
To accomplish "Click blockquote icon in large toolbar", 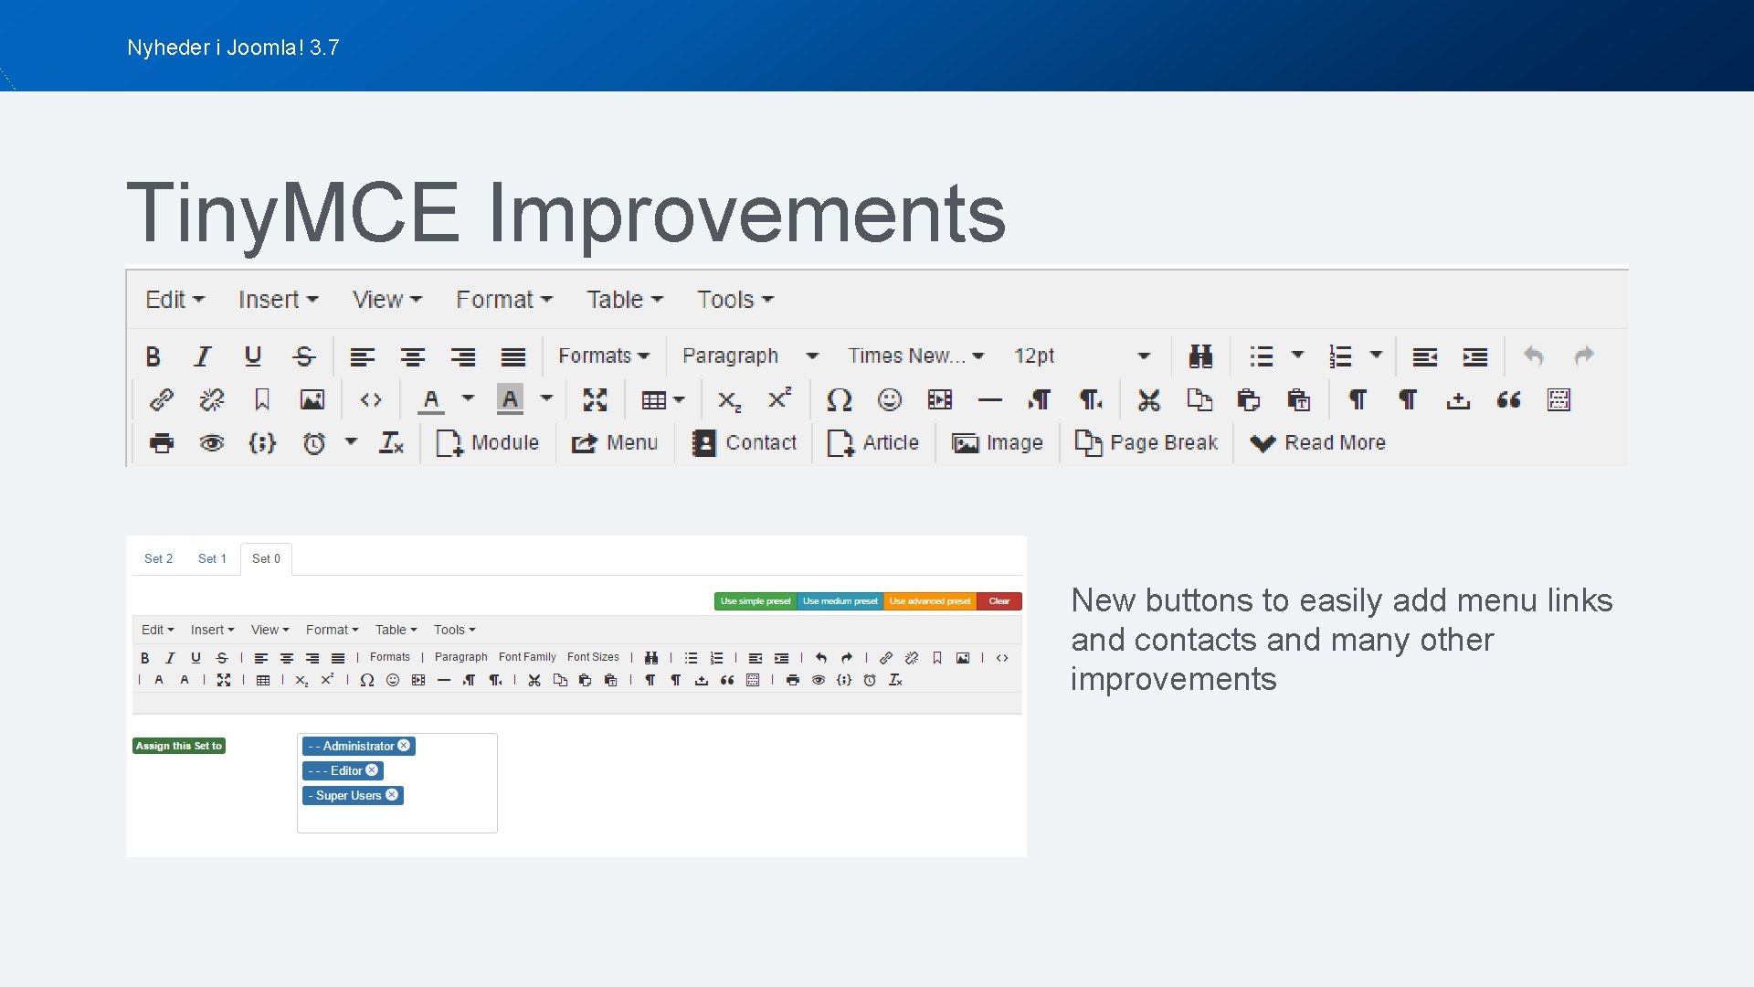I will pos(1509,399).
